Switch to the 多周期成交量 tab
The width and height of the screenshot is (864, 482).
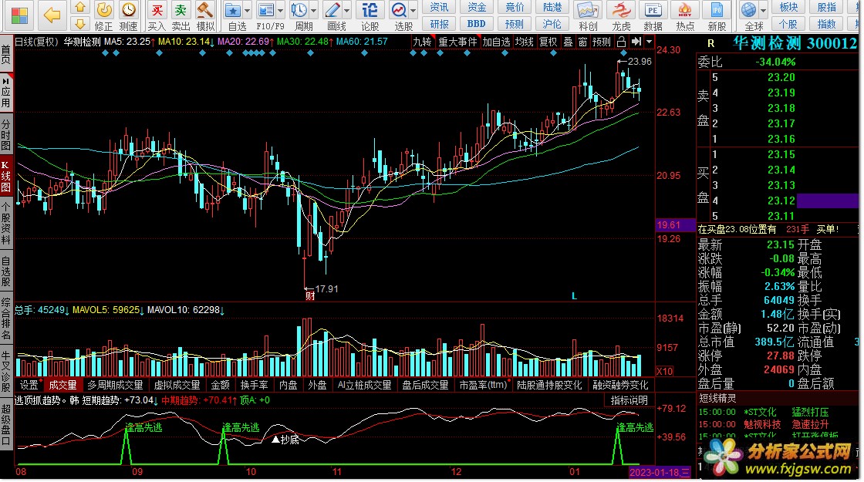[115, 385]
